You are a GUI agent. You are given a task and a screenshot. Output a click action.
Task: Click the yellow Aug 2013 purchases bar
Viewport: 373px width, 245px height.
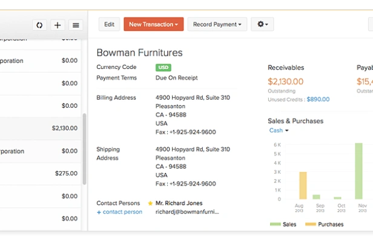303,186
